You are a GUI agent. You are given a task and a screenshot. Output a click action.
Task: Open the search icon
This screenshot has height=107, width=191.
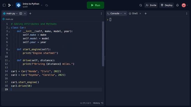[141, 5]
